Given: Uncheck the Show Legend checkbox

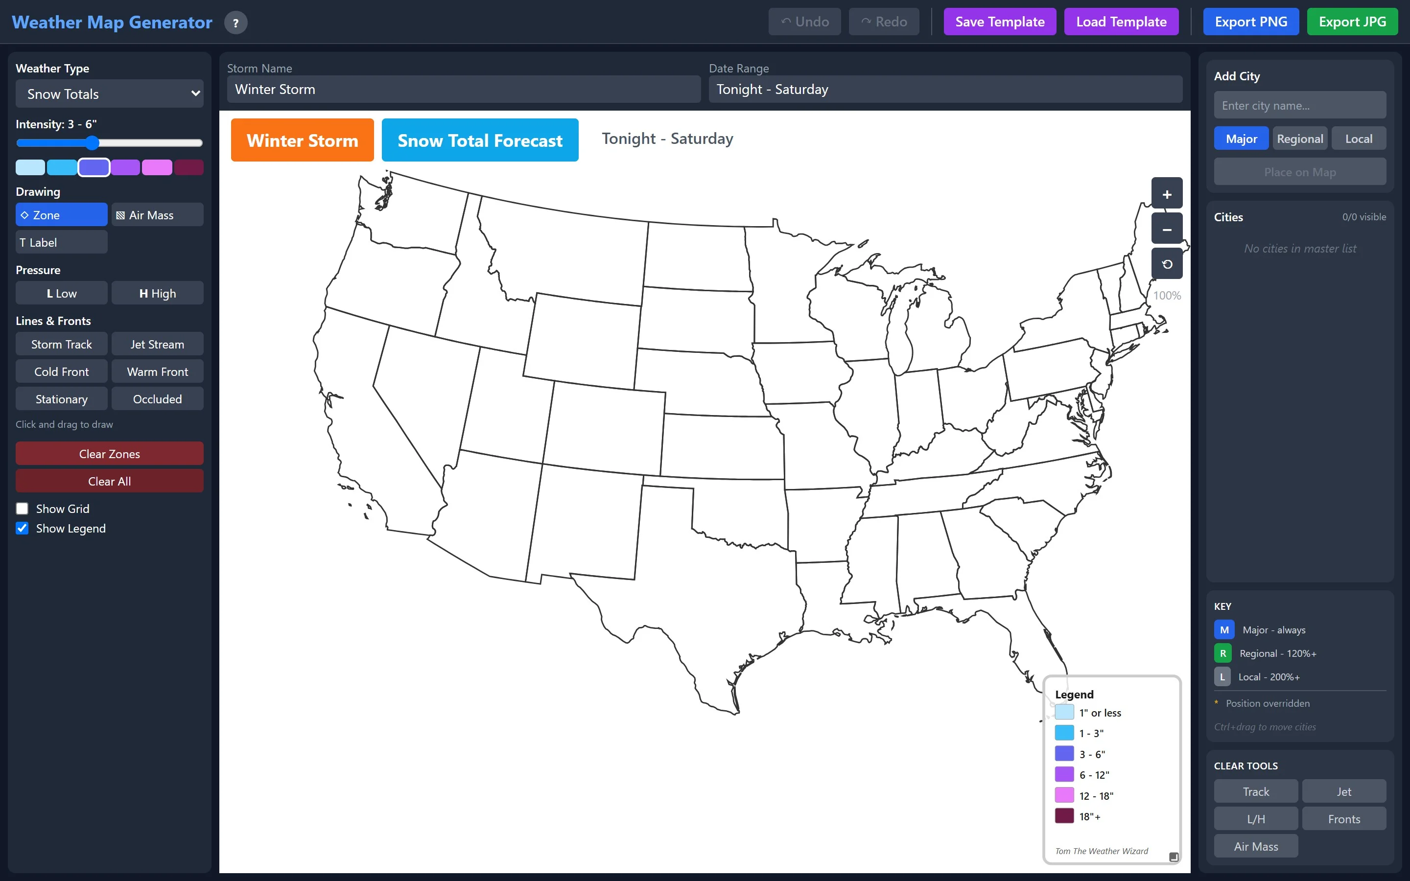Looking at the screenshot, I should [22, 529].
